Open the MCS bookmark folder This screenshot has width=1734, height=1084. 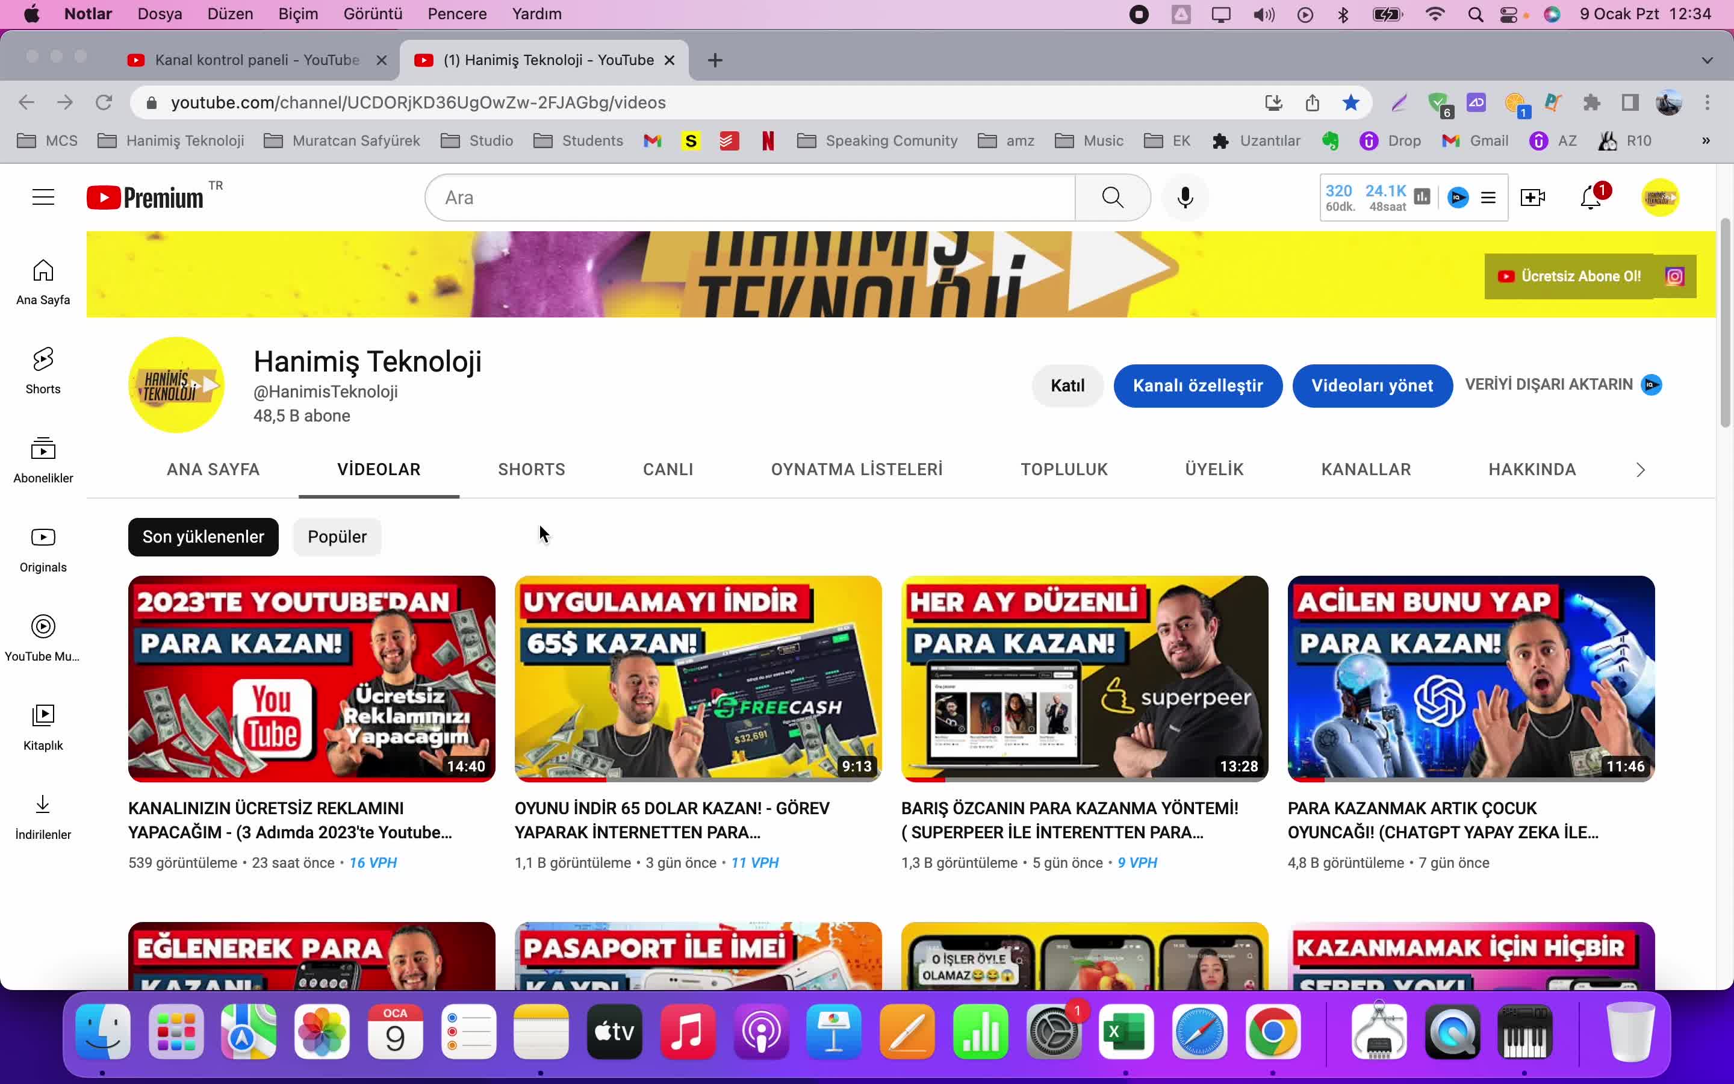(48, 140)
